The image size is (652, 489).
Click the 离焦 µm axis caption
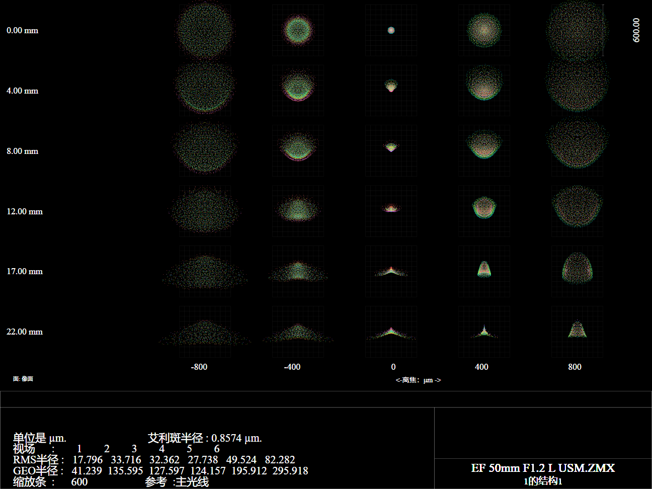[x=418, y=380]
